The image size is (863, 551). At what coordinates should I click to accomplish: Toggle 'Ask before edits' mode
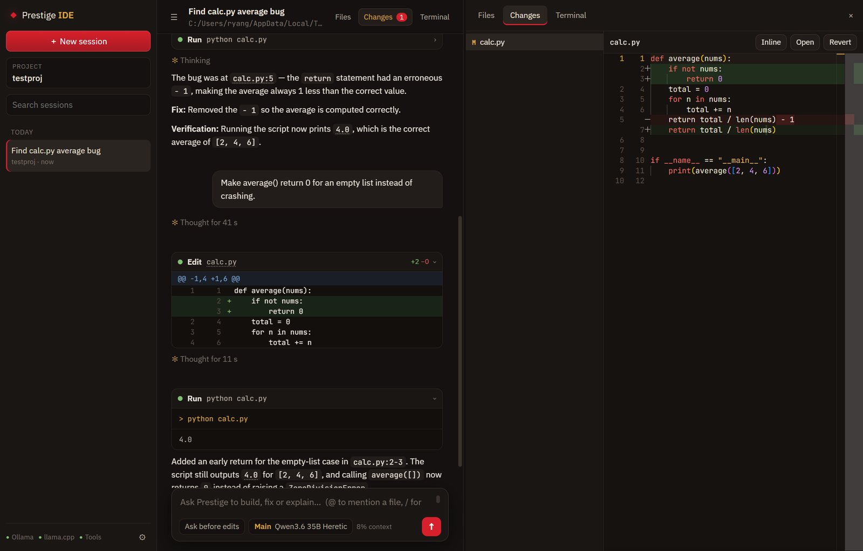coord(212,527)
